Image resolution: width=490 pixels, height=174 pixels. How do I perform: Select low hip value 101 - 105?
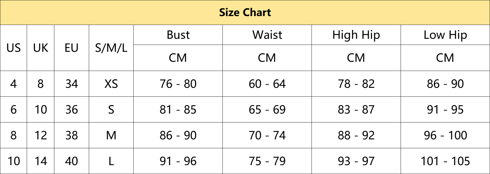coord(445,161)
